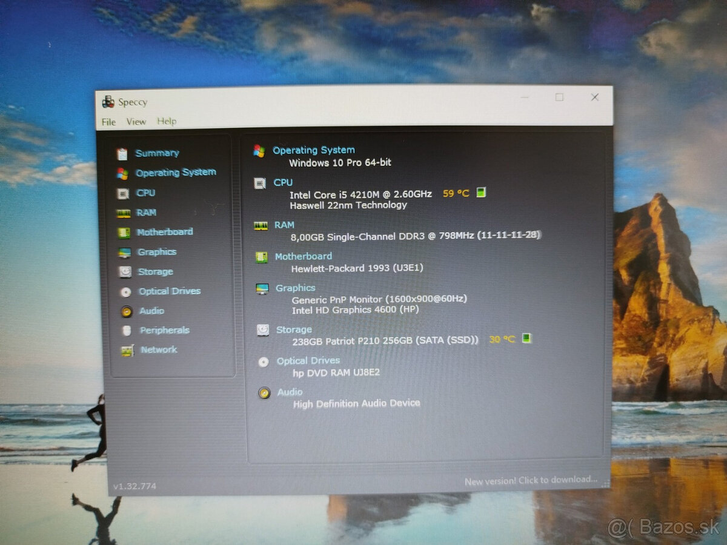Open the Help menu
This screenshot has width=727, height=545.
(167, 122)
